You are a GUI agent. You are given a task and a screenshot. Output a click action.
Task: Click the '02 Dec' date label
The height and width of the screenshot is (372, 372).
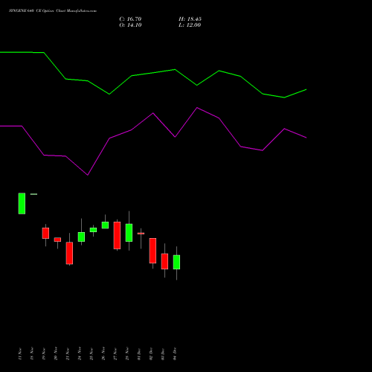(x=151, y=354)
